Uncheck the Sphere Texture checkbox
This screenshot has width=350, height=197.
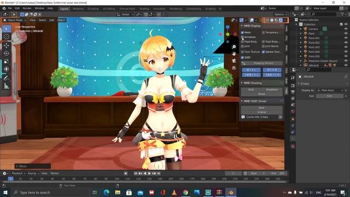coord(264,52)
